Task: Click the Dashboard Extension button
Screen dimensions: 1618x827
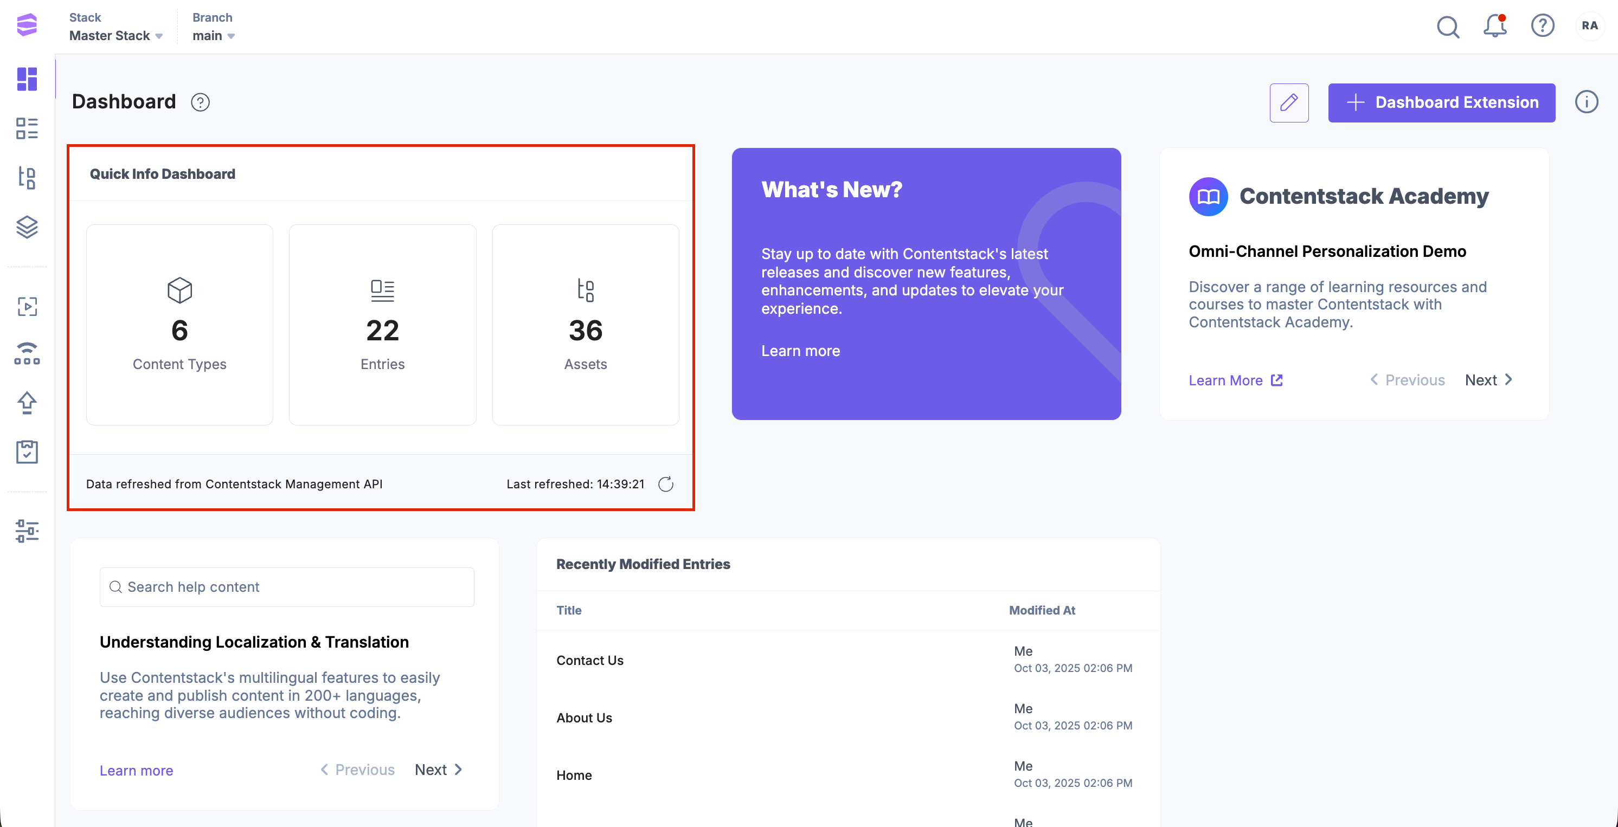Action: point(1441,102)
